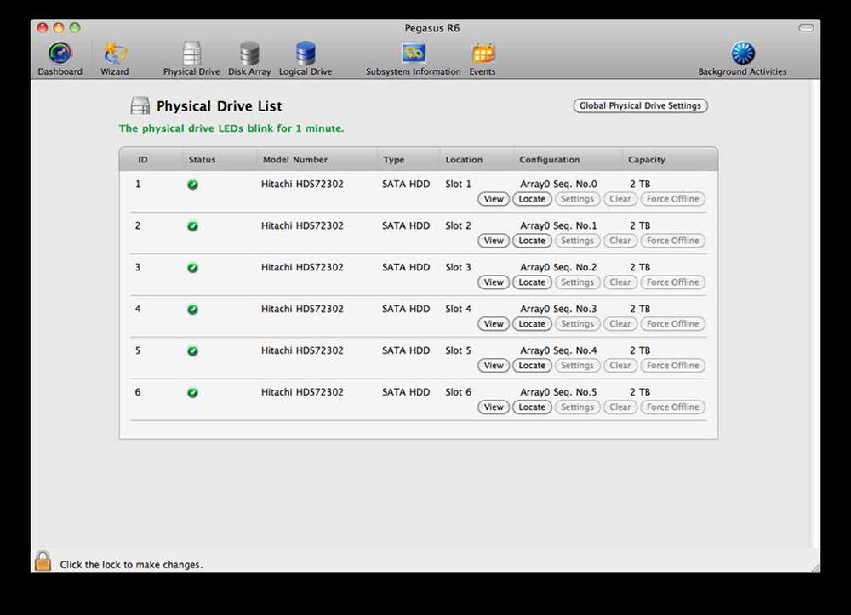Click Clear for the Slot 5 drive
This screenshot has height=615, width=851.
pos(620,366)
